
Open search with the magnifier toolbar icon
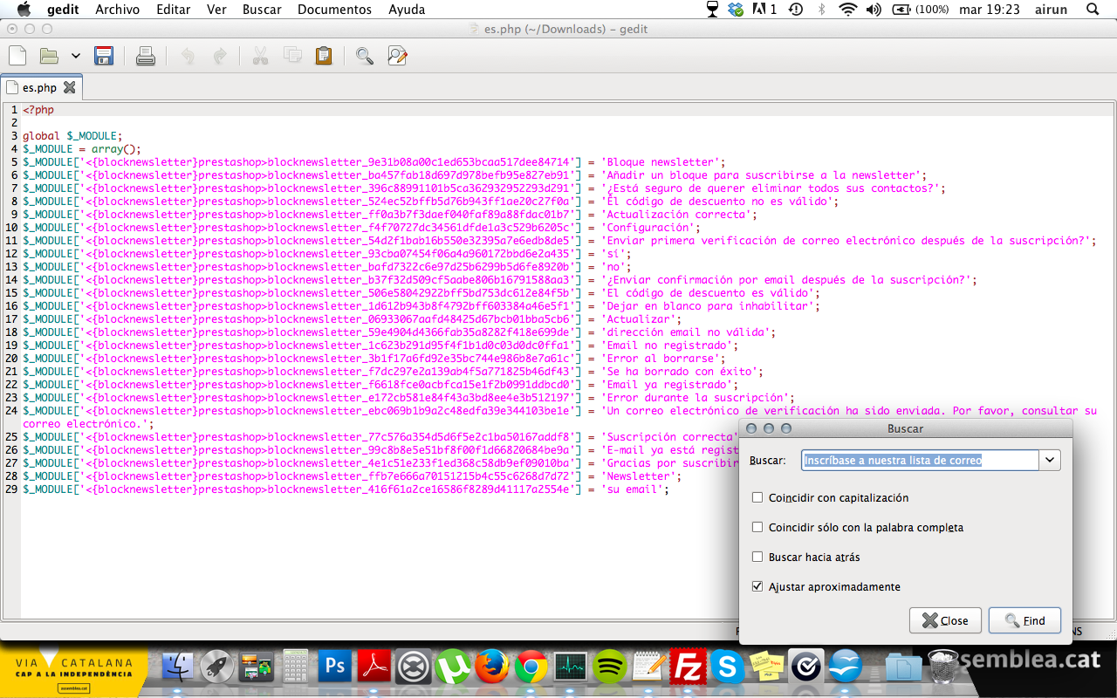pyautogui.click(x=365, y=57)
